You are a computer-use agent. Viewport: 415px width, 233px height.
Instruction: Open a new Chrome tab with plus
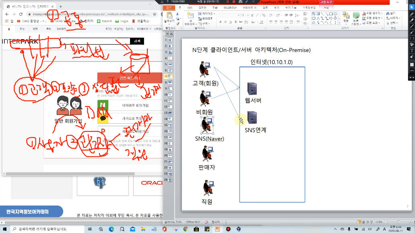tap(61, 6)
